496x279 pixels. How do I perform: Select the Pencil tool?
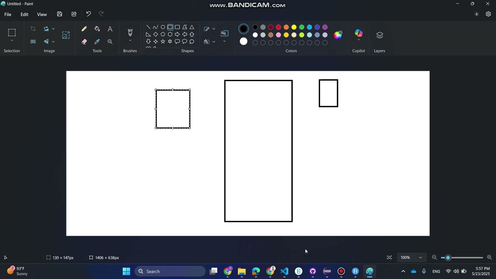coord(84,29)
